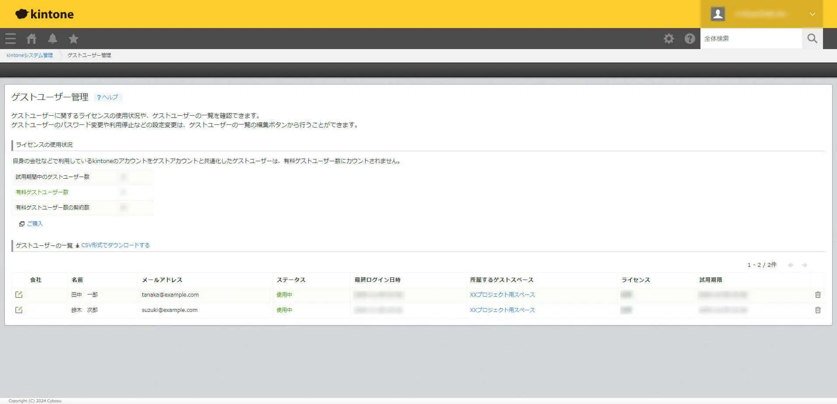
Task: Go to the next page arrow
Action: (805, 265)
